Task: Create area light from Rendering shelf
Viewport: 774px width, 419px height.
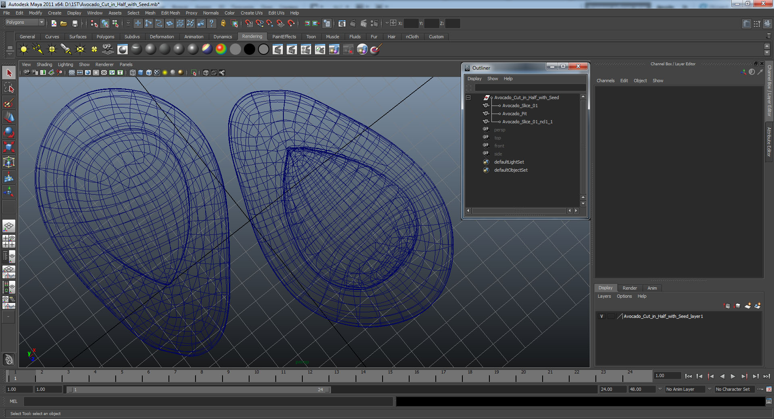Action: [x=80, y=49]
